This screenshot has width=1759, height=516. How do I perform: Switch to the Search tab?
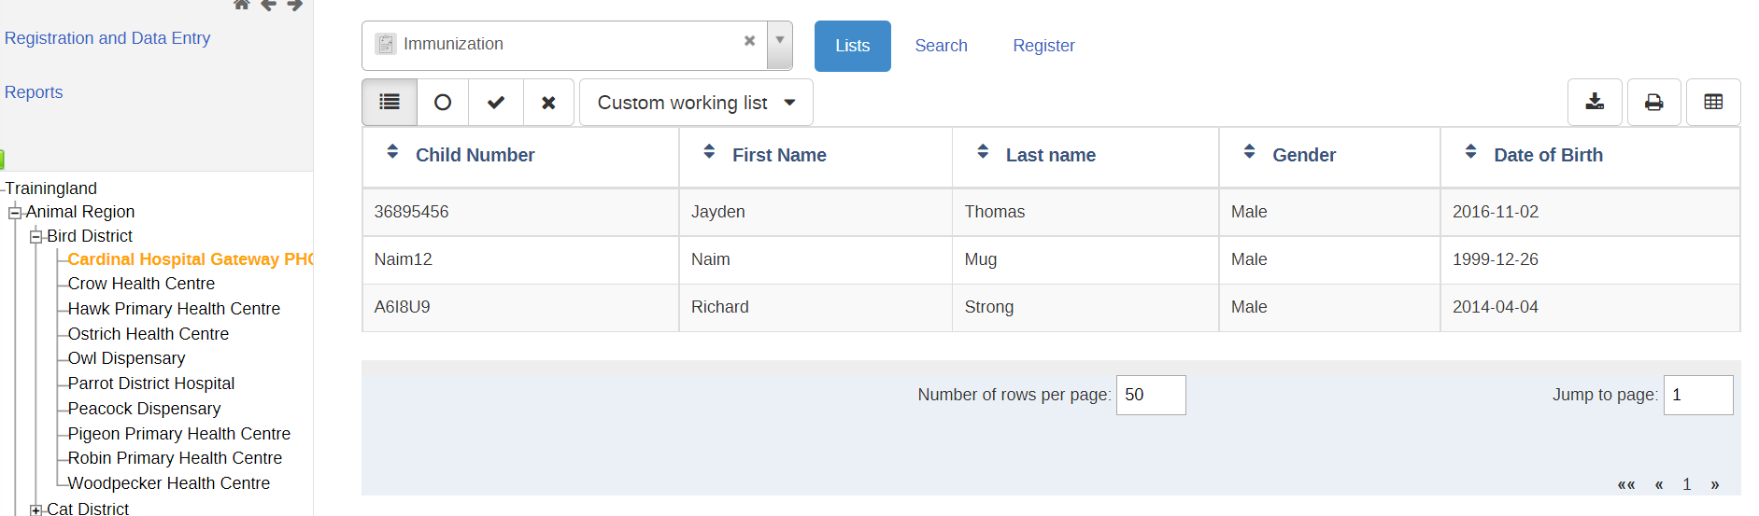(941, 46)
